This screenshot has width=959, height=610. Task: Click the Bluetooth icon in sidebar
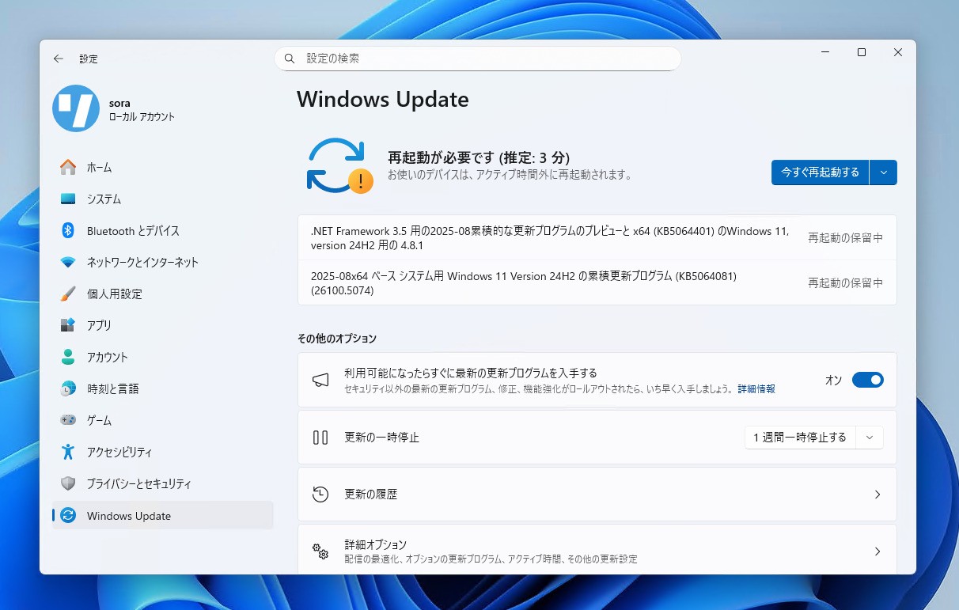(68, 230)
